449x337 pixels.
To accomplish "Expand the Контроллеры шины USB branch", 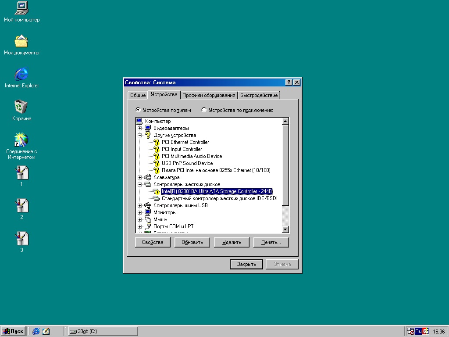I will pyautogui.click(x=139, y=205).
